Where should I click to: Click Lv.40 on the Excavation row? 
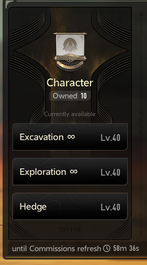point(110,138)
